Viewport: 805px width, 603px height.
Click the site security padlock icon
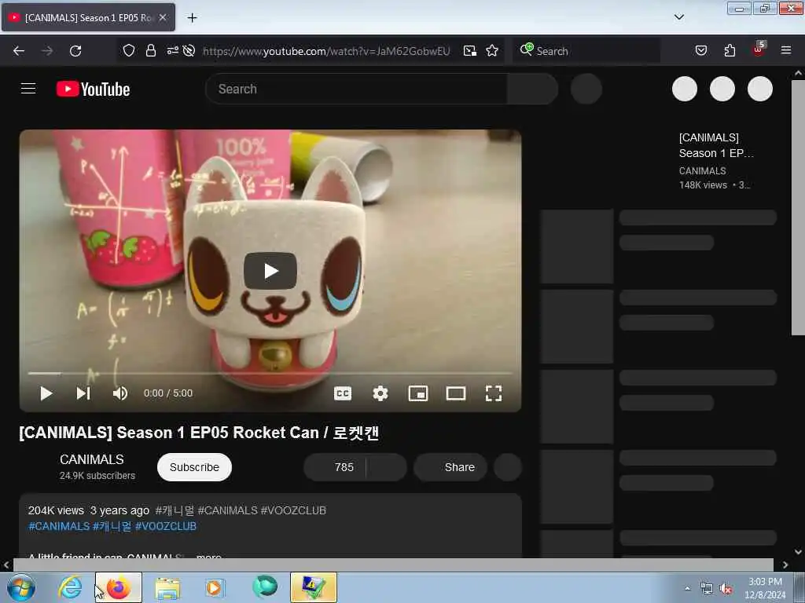click(x=150, y=50)
